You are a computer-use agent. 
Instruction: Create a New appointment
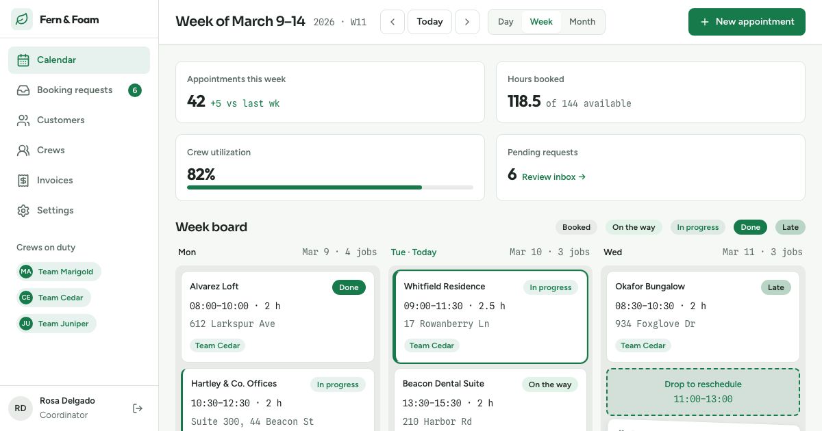[747, 22]
